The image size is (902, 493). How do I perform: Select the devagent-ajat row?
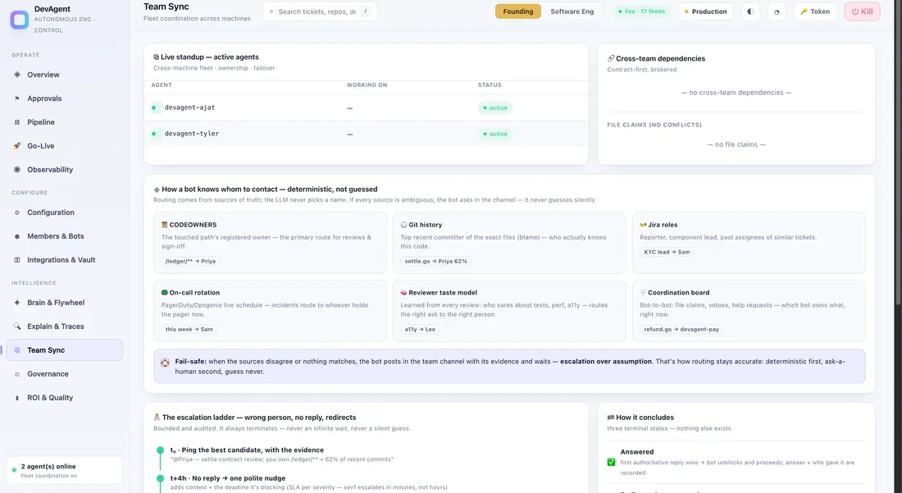coord(366,107)
